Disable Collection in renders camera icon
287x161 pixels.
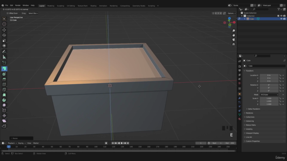point(284,16)
